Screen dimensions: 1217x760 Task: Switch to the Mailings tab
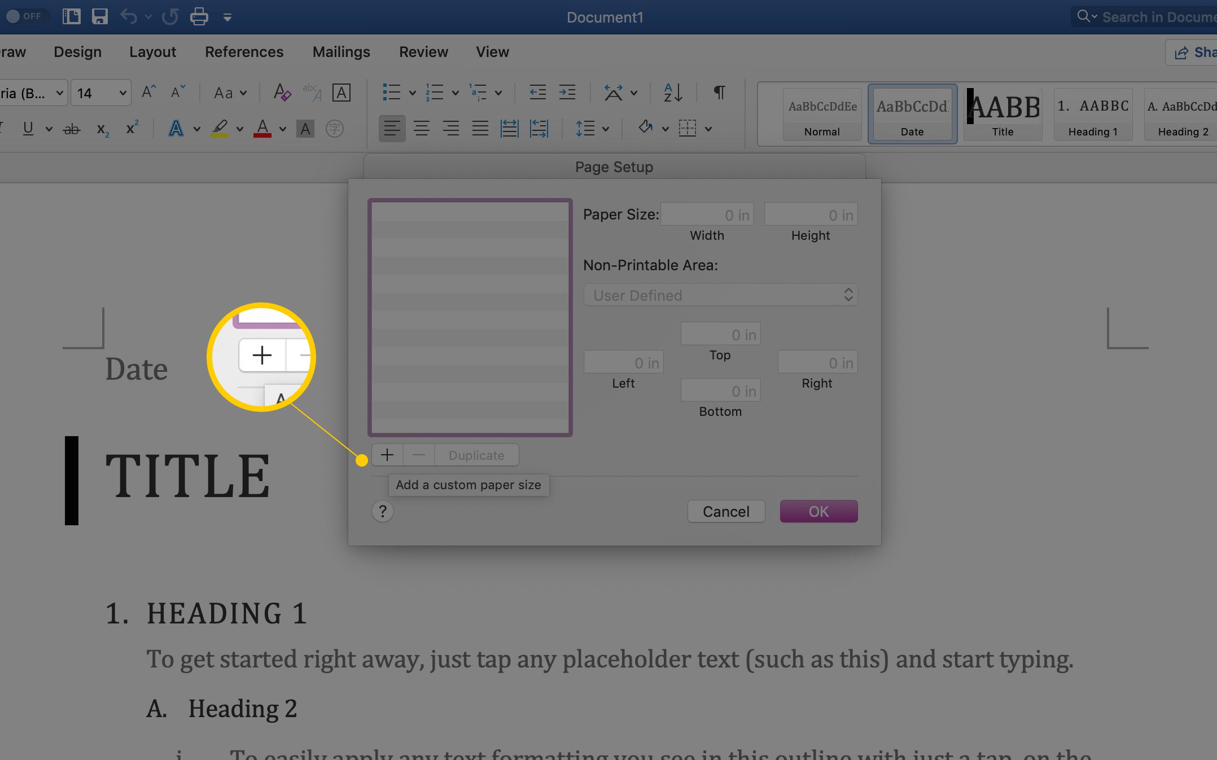(341, 52)
